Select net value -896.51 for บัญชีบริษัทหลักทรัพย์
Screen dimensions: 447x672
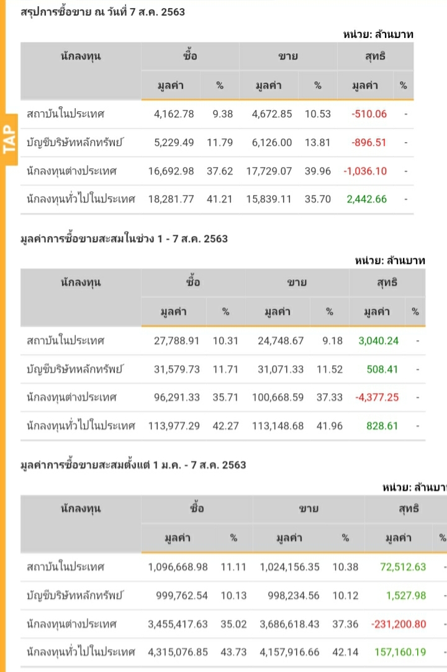[369, 142]
